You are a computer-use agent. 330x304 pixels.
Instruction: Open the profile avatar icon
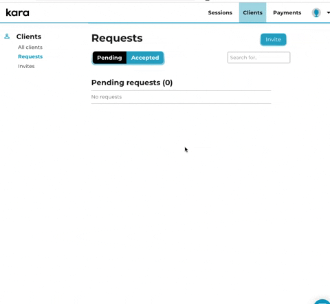coord(316,12)
